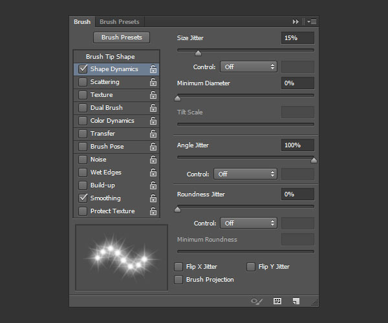This screenshot has width=388, height=323.
Task: Open Dual Brush settings by its label
Action: pos(107,108)
